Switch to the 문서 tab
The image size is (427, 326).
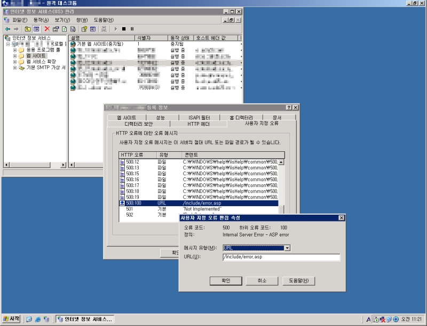tap(277, 117)
